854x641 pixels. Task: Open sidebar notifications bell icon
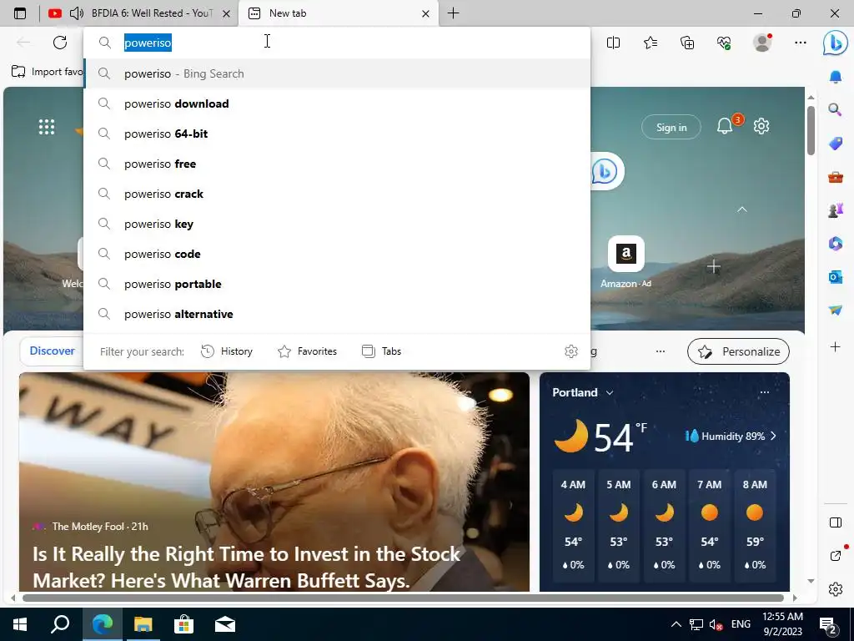[x=836, y=77]
